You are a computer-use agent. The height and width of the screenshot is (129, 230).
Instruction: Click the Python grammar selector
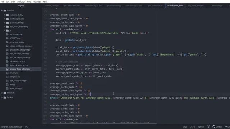[201, 127]
